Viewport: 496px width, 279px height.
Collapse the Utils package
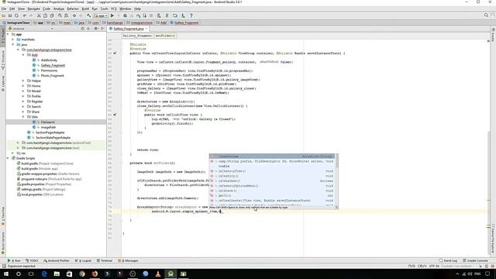[x=23, y=117]
